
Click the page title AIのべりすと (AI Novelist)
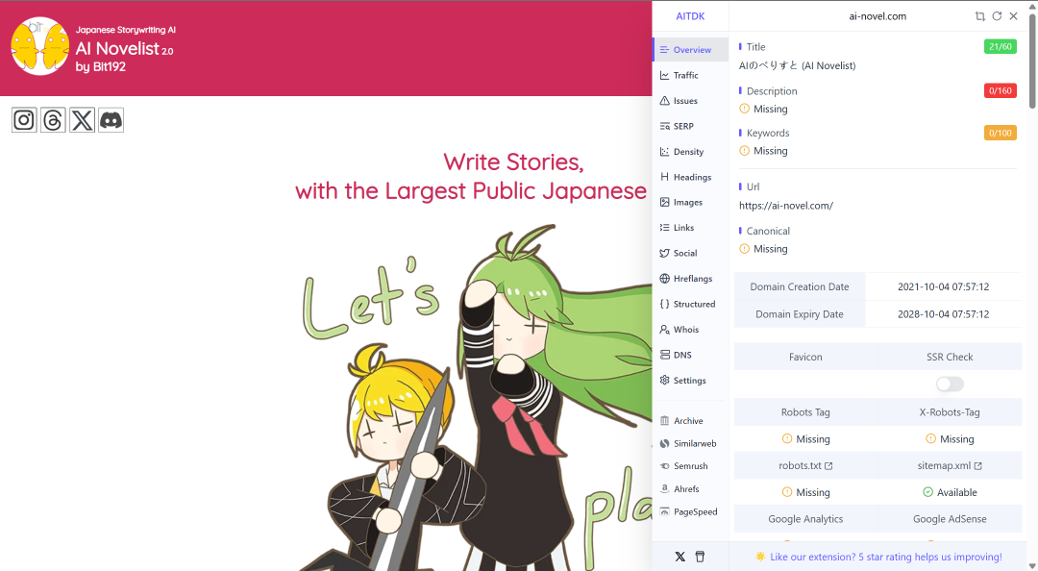pyautogui.click(x=797, y=65)
